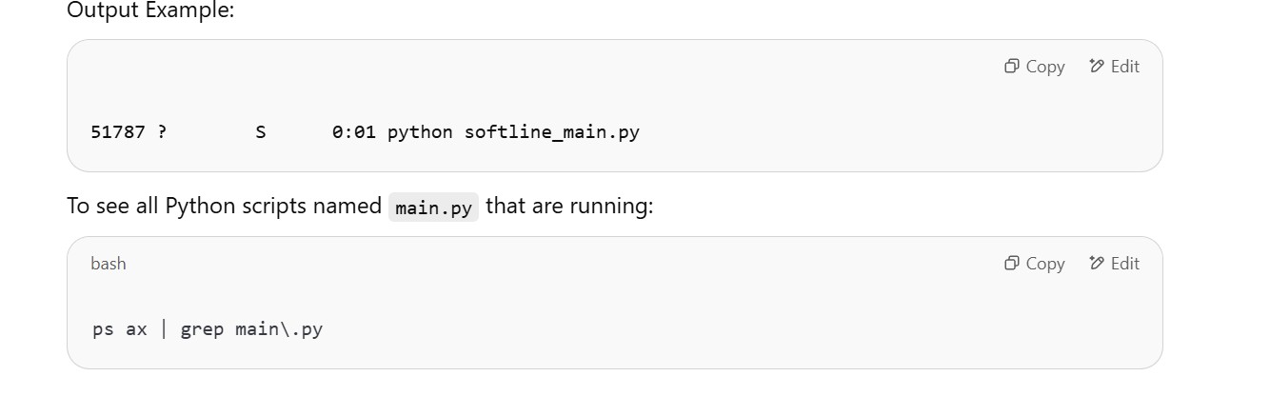
Task: Click the "0:01" time value in the output
Action: 354,132
